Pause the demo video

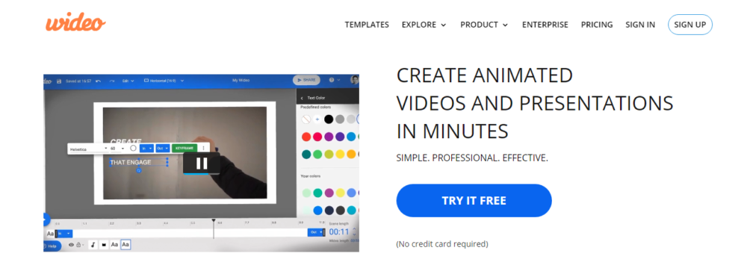point(202,164)
